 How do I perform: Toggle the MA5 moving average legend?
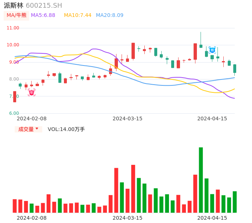coord(43,15)
